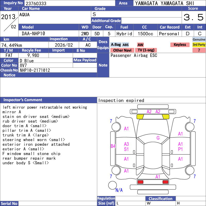Click the Inquiry No value 23760333
This screenshot has height=206, width=206.
[x=36, y=3]
